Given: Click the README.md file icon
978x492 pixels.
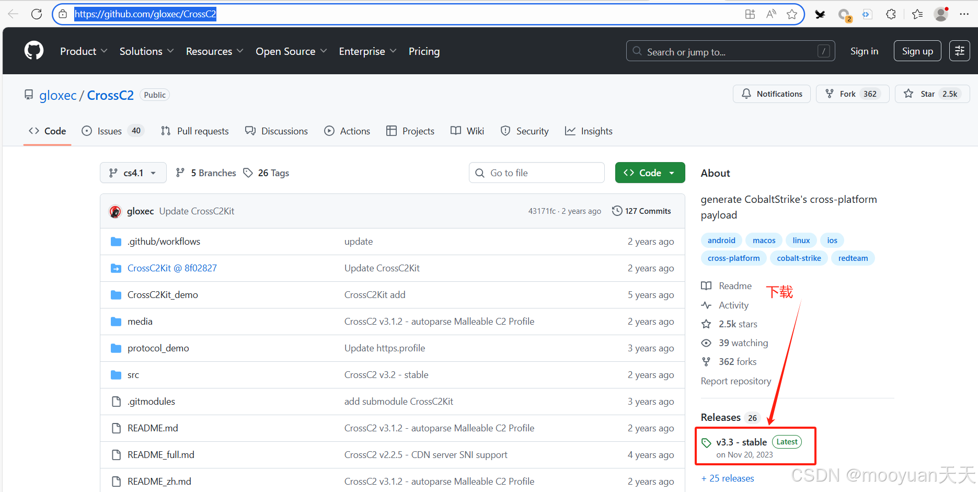Looking at the screenshot, I should (x=116, y=428).
